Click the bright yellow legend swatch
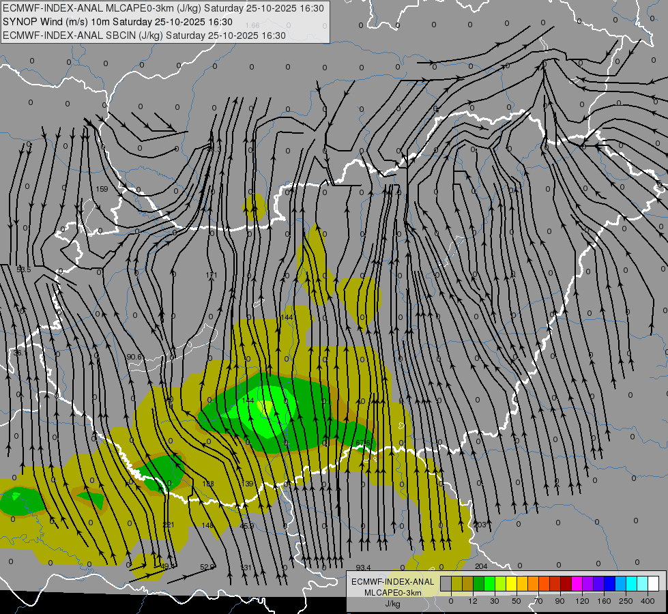668x614 pixels. point(512,583)
